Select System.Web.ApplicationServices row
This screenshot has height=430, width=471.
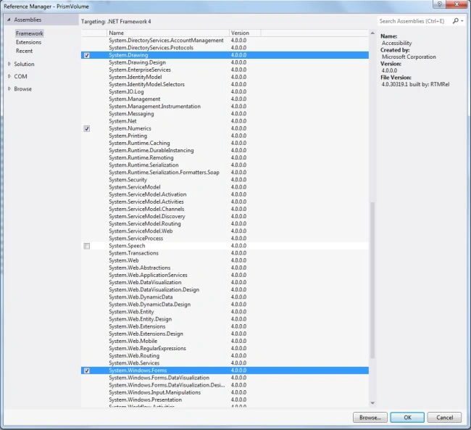click(x=225, y=275)
